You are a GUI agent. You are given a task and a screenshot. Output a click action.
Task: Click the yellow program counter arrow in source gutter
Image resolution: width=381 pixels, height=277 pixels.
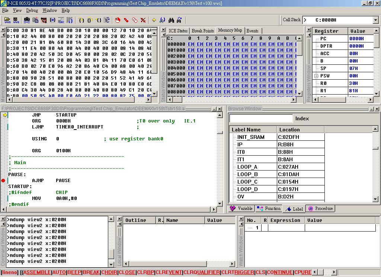(x=4, y=115)
